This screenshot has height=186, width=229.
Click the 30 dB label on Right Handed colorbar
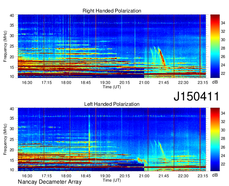(223, 40)
